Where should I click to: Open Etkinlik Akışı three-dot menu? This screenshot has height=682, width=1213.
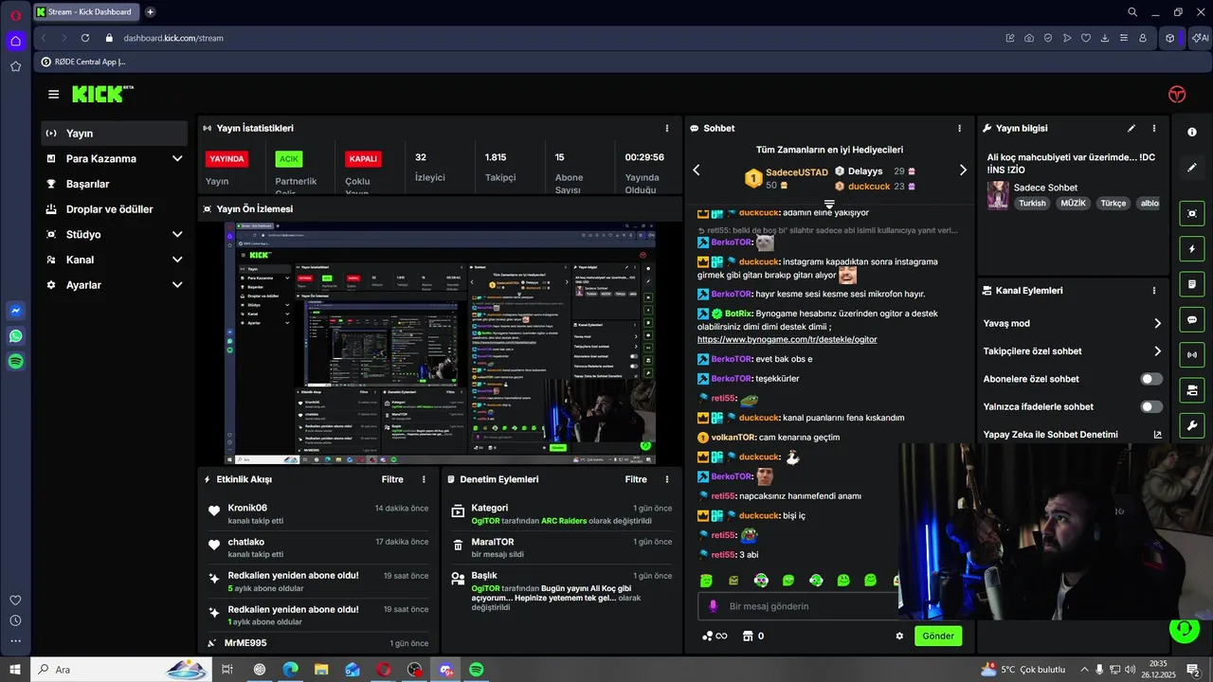[424, 479]
